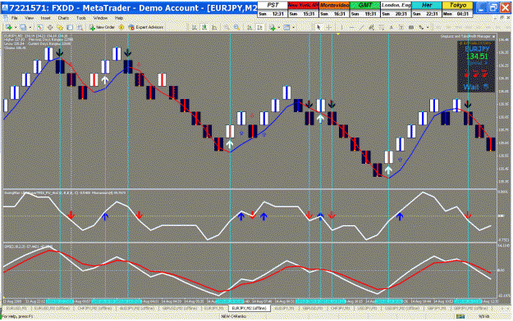Toggle the Expert Advisors button
Viewport: 513px width, 321px height.
(x=146, y=27)
